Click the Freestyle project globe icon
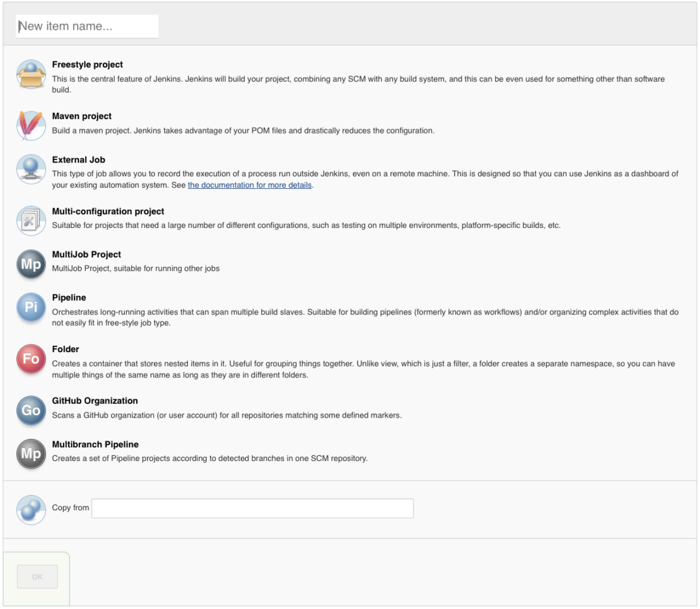Viewport: 700px width, 609px height. pyautogui.click(x=31, y=74)
